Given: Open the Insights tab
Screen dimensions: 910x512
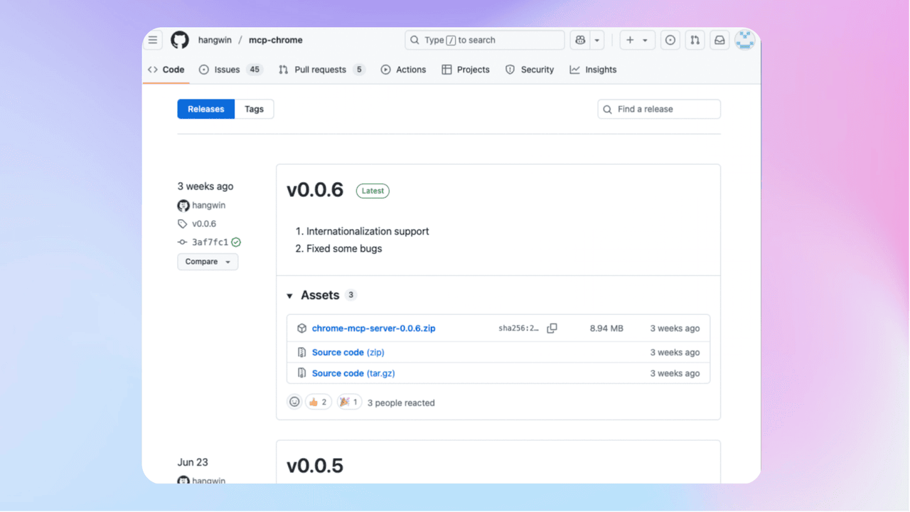Looking at the screenshot, I should (x=593, y=70).
